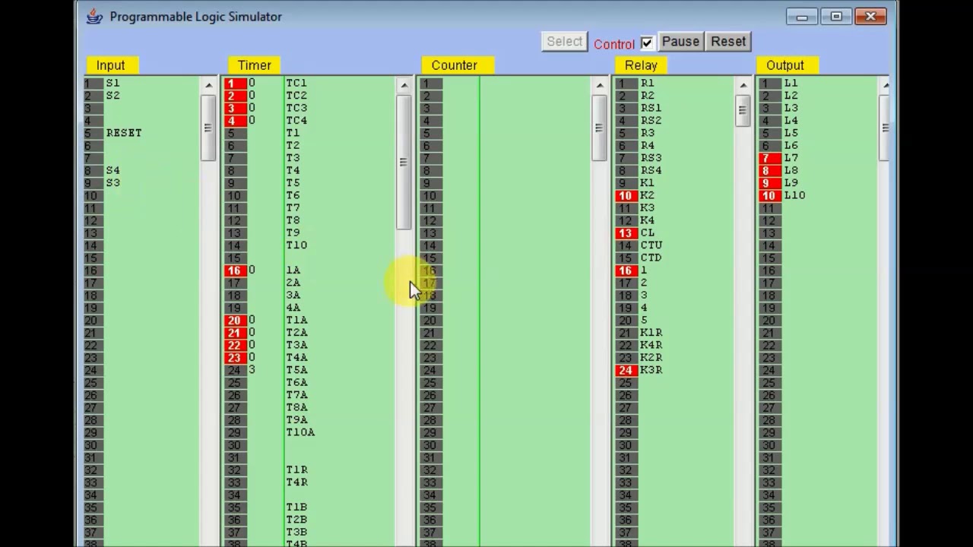Image resolution: width=973 pixels, height=547 pixels.
Task: Select relay row 10 red indicator K2
Action: (626, 196)
